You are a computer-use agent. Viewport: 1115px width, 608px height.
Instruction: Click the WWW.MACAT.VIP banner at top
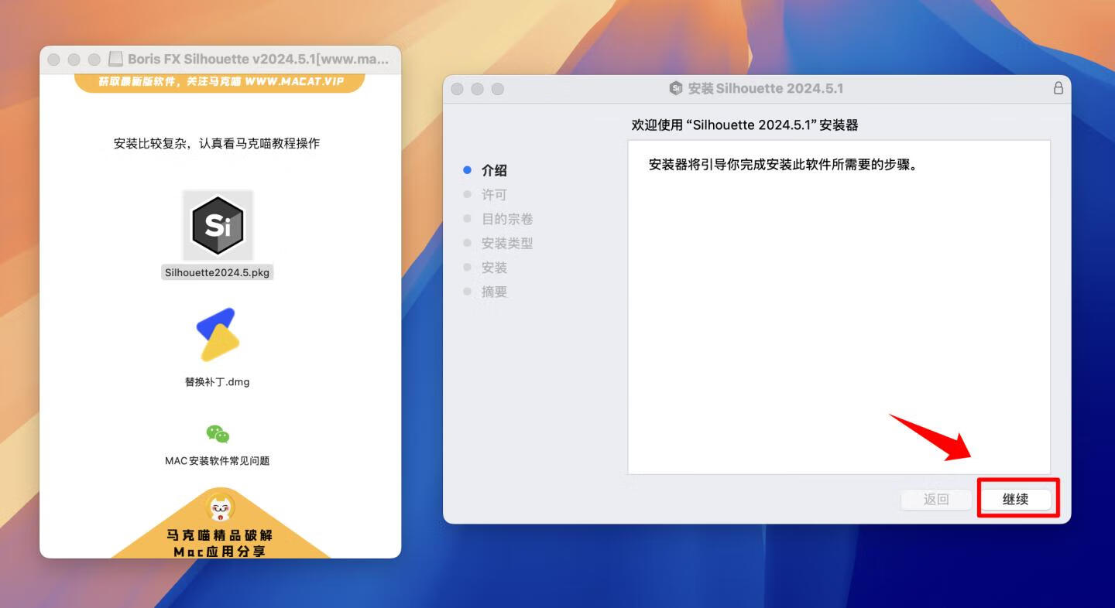pos(221,82)
